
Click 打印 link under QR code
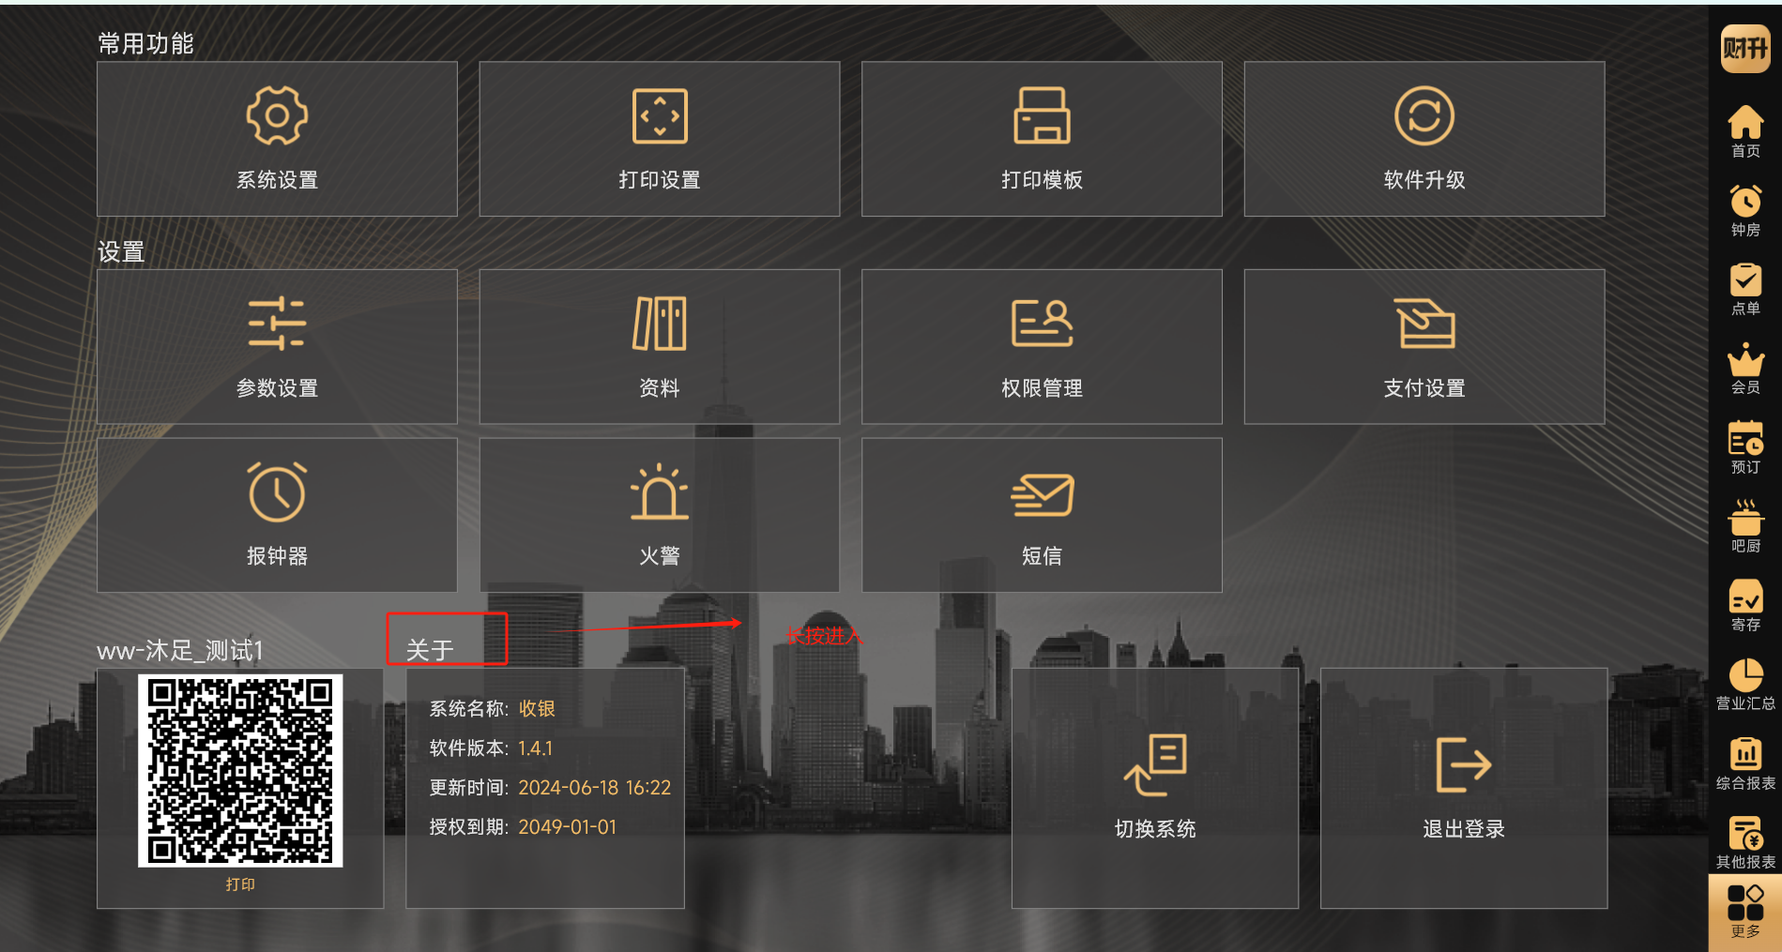(240, 884)
